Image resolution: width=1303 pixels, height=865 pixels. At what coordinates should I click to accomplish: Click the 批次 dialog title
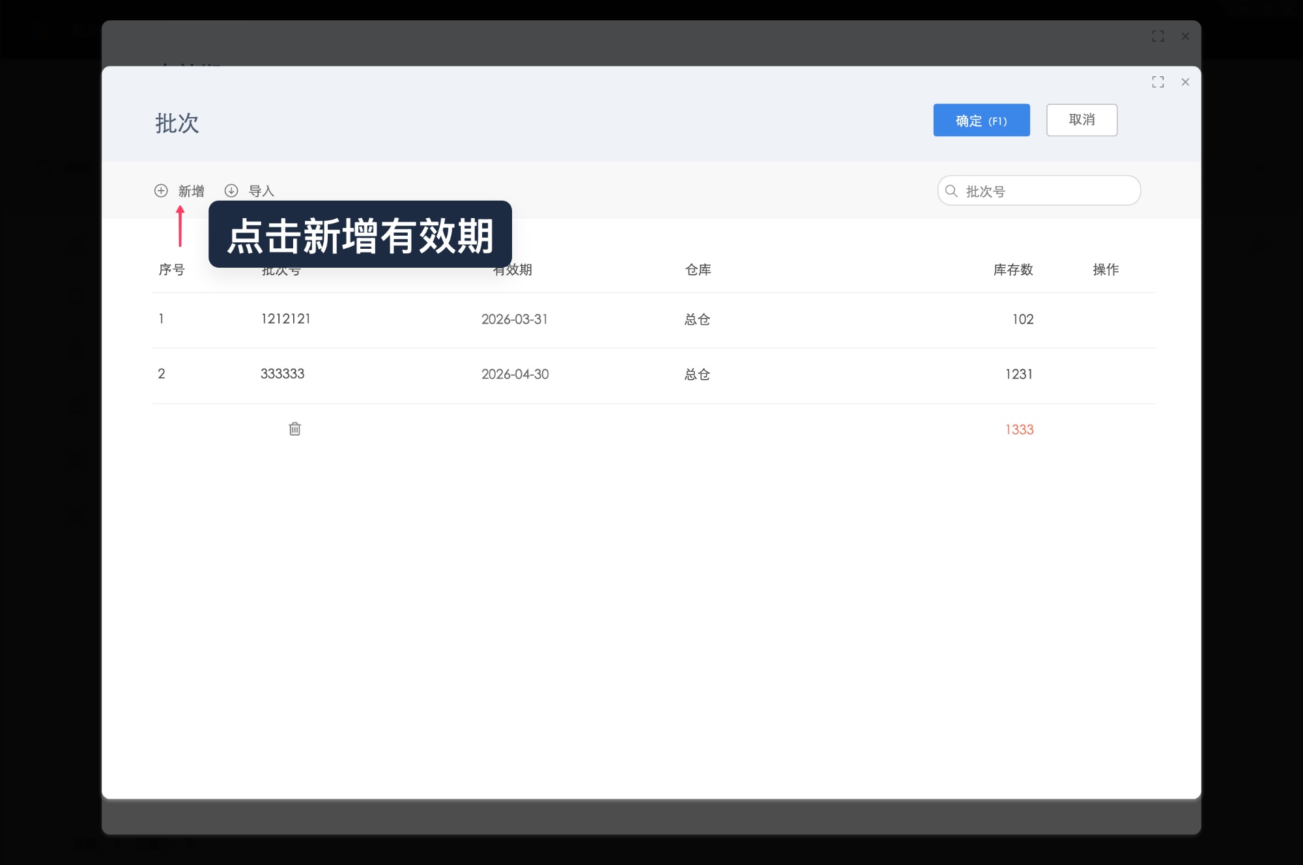177,123
